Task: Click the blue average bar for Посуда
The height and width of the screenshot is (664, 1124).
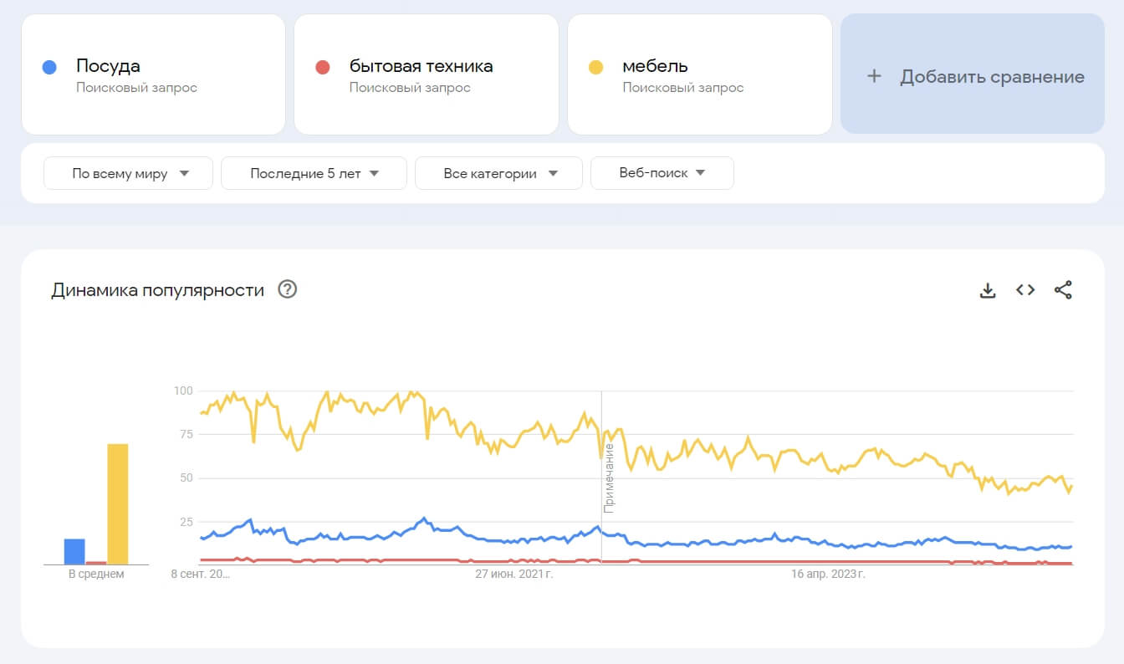Action: tap(74, 551)
